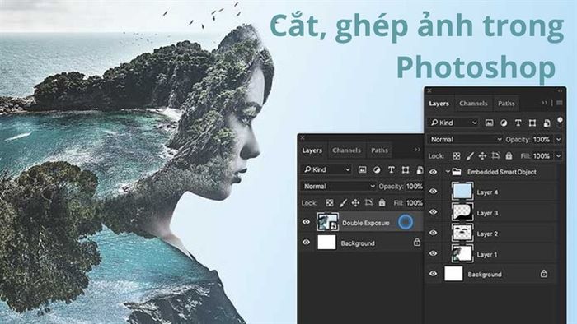Hide the Layer 4 visibility eye
The height and width of the screenshot is (324, 577).
tap(433, 191)
